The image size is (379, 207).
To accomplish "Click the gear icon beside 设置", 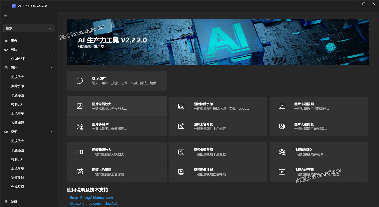I will 6,201.
